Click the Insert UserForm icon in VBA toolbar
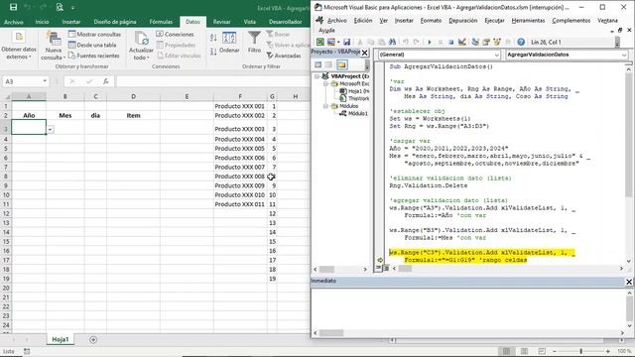 (x=330, y=42)
